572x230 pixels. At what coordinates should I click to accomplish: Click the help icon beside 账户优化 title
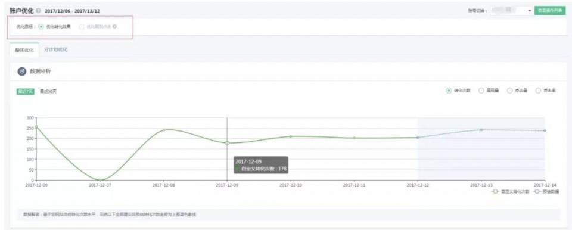[x=39, y=11]
